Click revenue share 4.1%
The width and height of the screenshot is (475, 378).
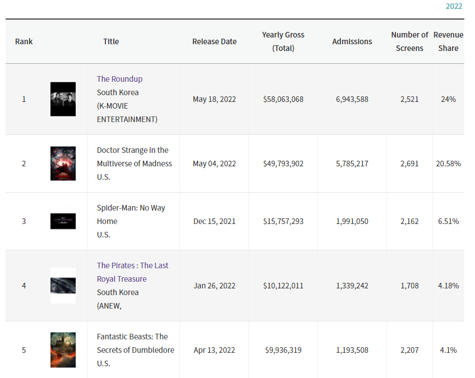click(x=448, y=350)
